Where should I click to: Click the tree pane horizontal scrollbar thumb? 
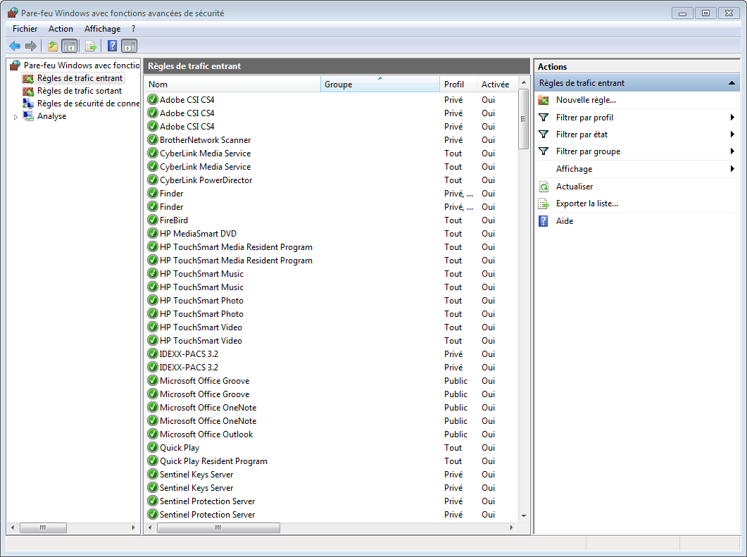43,527
